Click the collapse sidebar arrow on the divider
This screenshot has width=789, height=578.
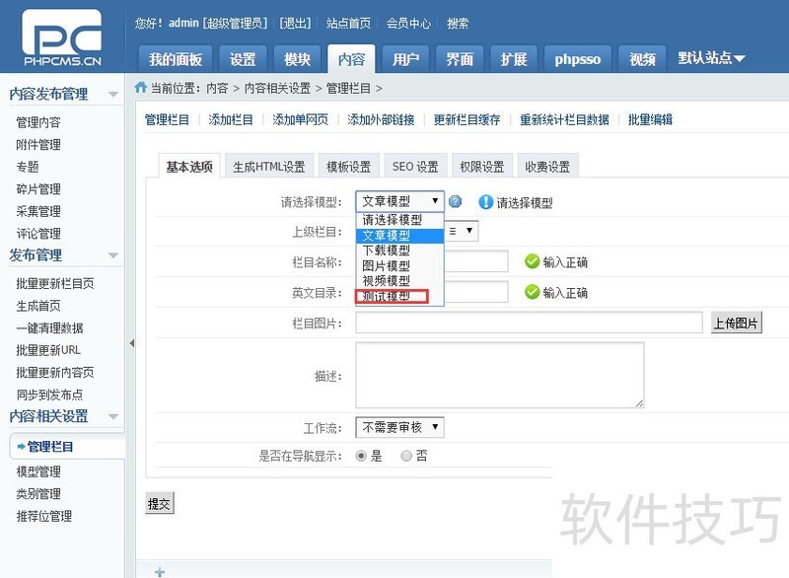click(132, 343)
